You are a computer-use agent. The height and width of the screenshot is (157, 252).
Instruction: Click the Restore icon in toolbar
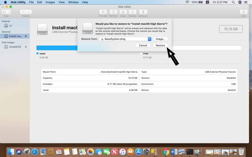pyautogui.click(x=133, y=12)
